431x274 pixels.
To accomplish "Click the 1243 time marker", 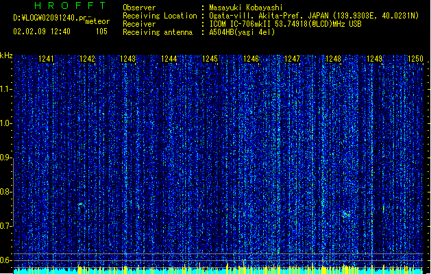I will coord(128,58).
